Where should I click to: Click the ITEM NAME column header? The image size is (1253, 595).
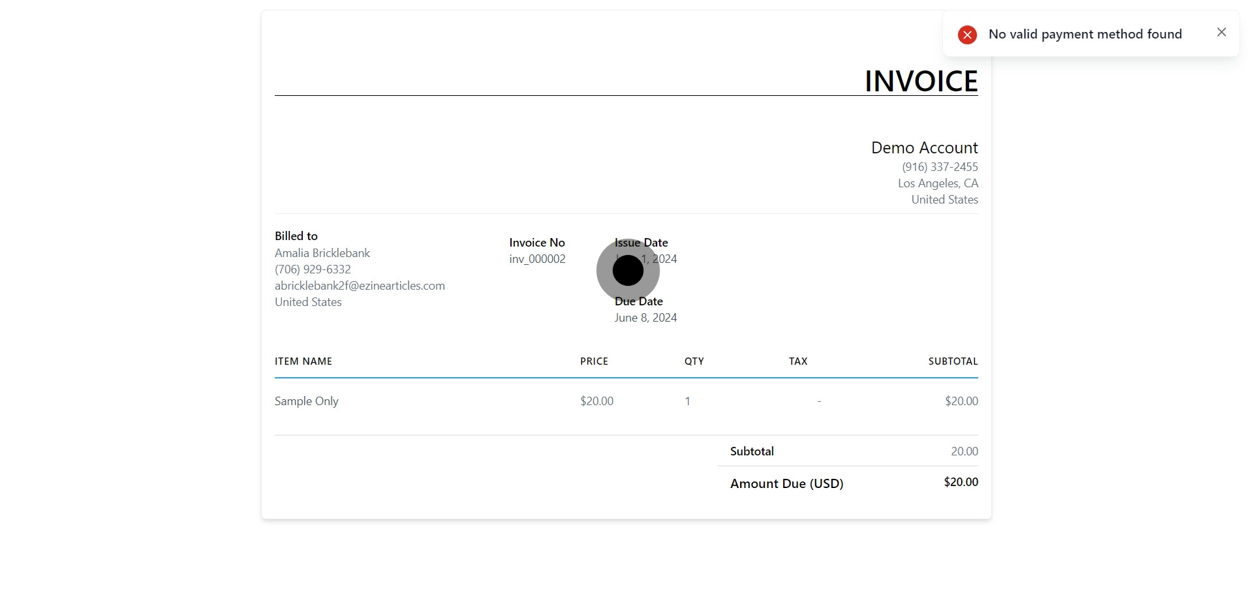coord(303,361)
